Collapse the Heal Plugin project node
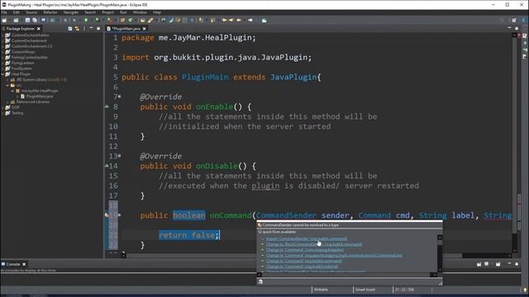Image resolution: width=529 pixels, height=297 pixels. [2, 74]
